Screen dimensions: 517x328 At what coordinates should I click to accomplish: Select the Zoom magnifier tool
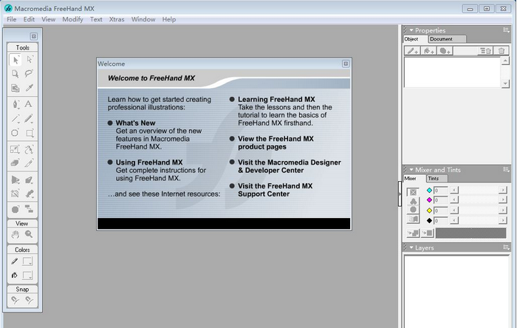(x=29, y=234)
